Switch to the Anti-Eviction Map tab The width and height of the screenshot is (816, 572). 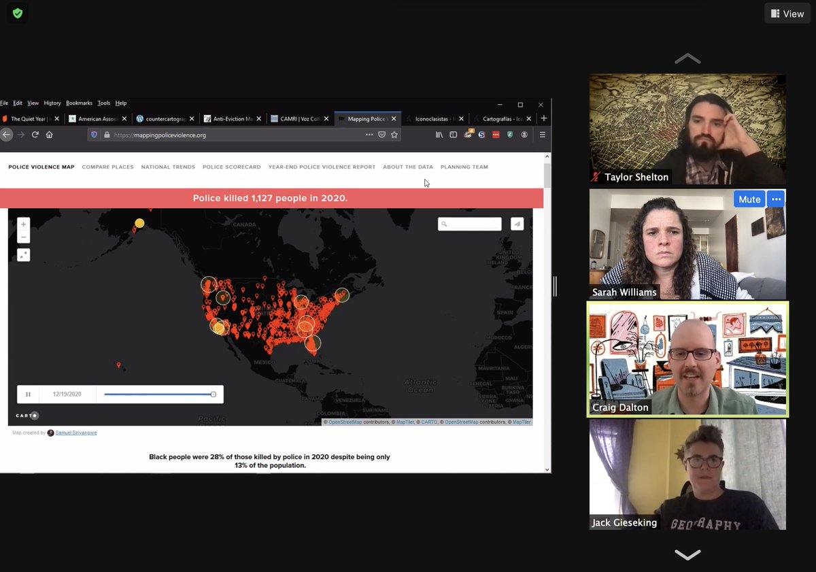[233, 119]
